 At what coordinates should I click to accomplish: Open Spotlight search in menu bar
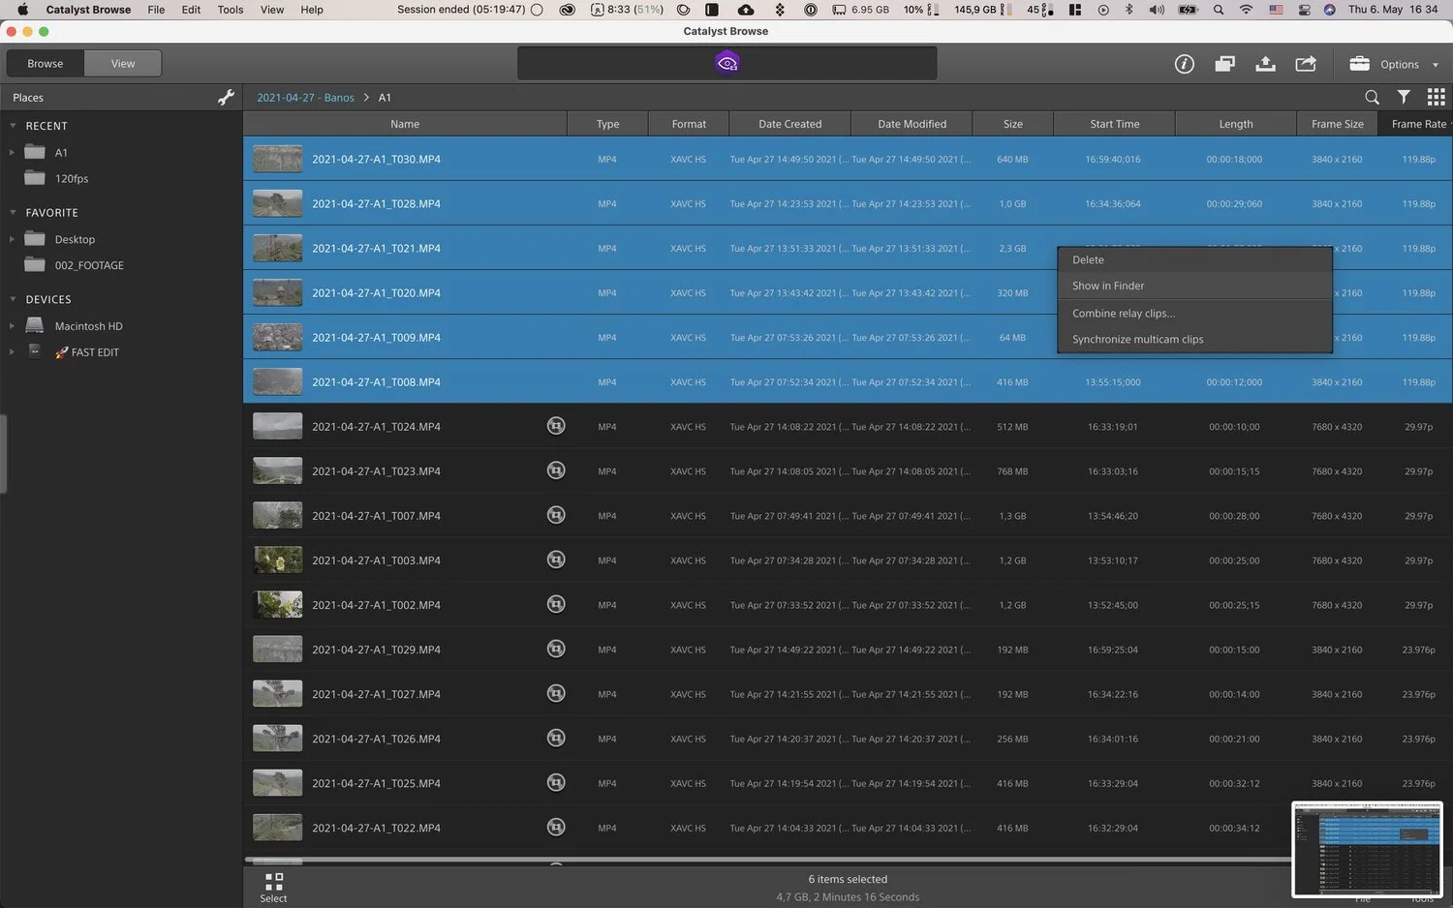coord(1218,10)
